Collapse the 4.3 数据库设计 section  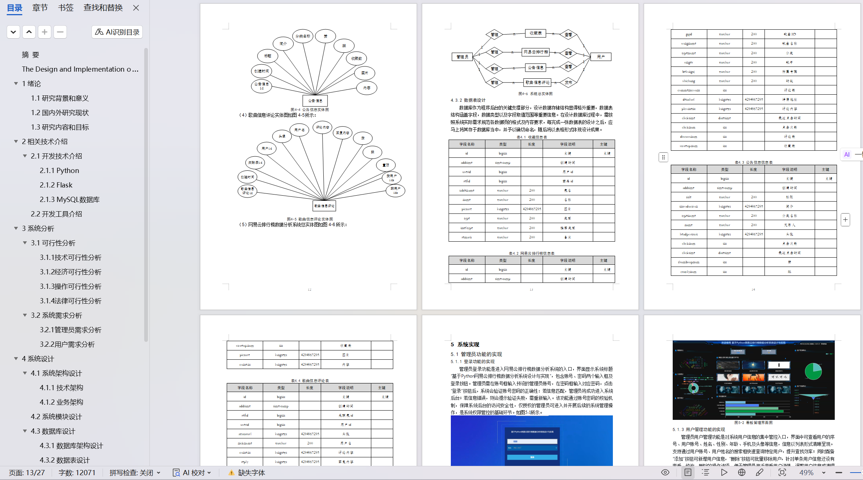coord(25,431)
